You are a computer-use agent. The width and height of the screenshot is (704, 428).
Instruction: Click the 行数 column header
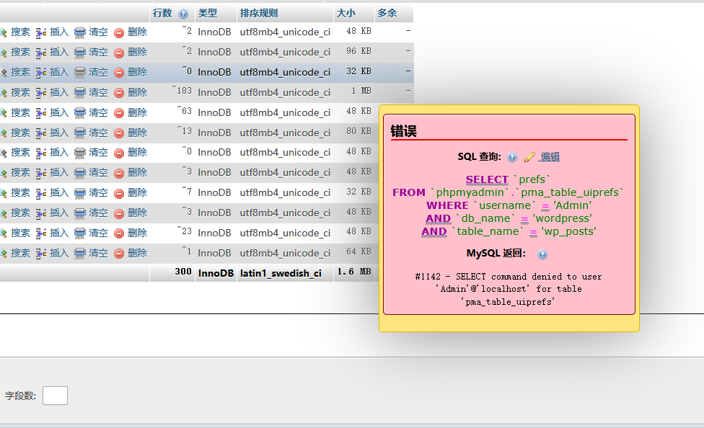(x=162, y=14)
